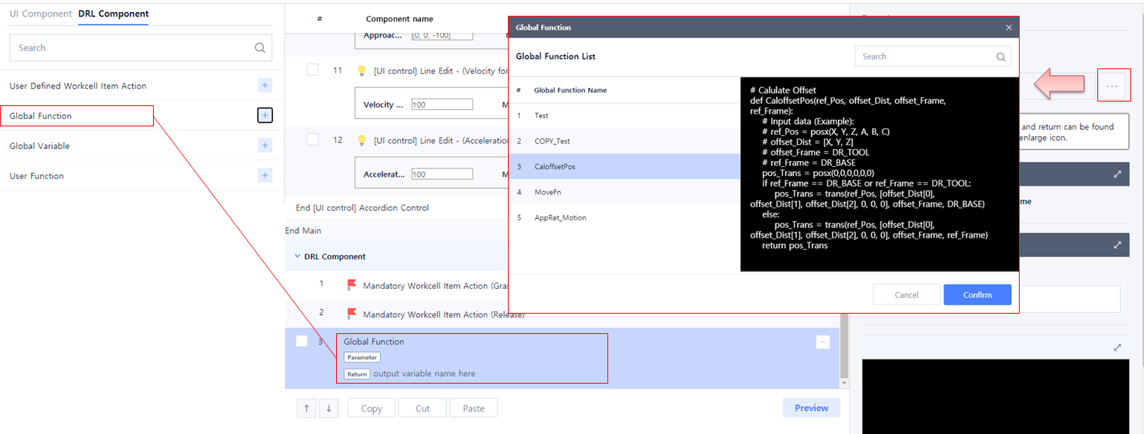Click plus icon beside Global Variable
The image size is (1144, 434).
tap(265, 146)
